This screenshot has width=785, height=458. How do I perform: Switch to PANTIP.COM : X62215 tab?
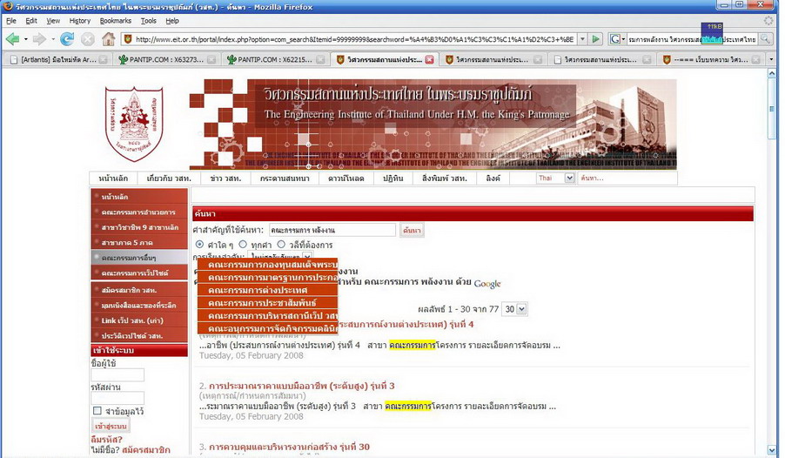tap(274, 59)
